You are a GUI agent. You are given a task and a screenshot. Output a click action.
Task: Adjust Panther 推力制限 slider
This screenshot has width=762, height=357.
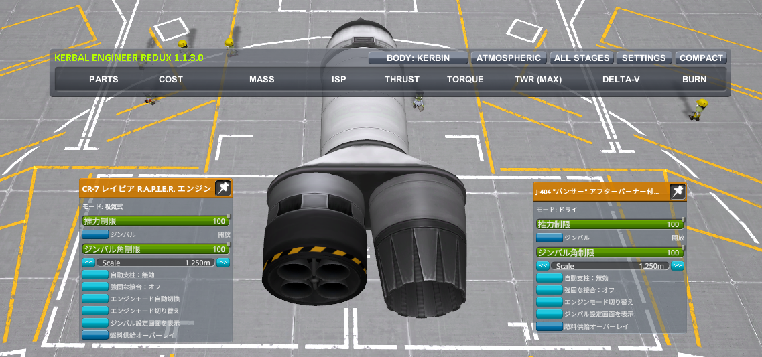610,225
